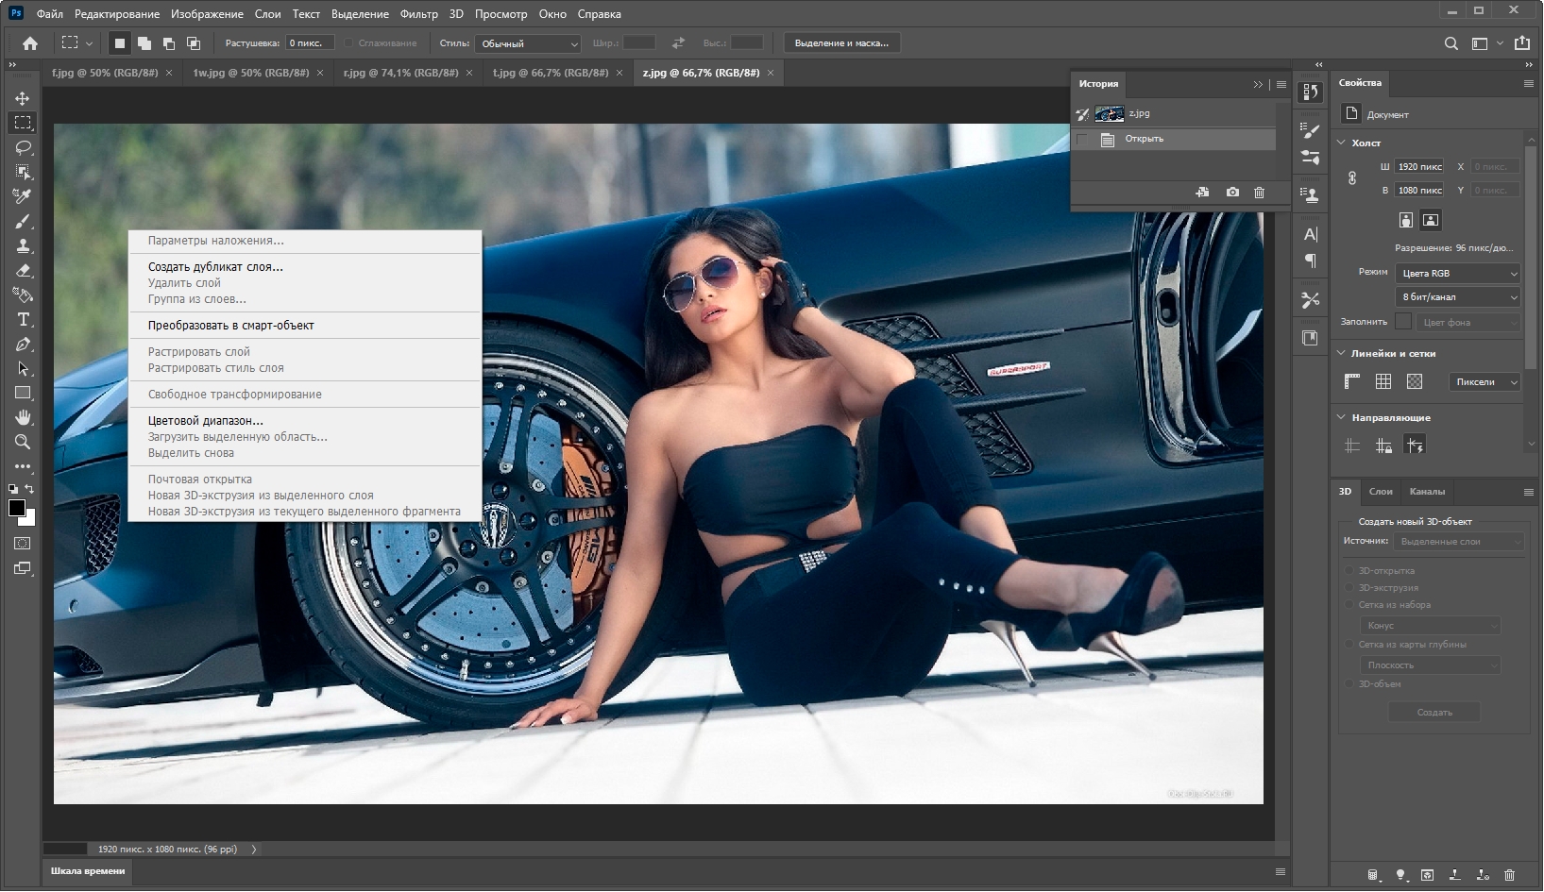
Task: Choose Преобразовать в смарт-объект from context menu
Action: pyautogui.click(x=230, y=326)
